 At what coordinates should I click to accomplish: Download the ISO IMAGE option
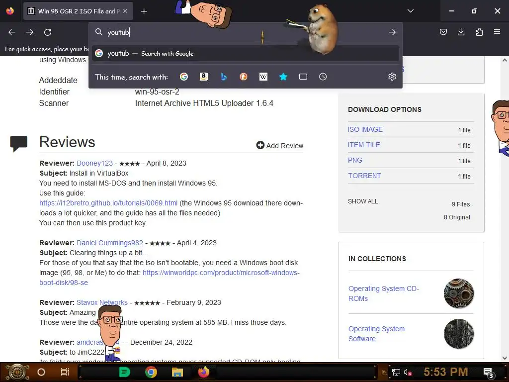[x=365, y=129]
